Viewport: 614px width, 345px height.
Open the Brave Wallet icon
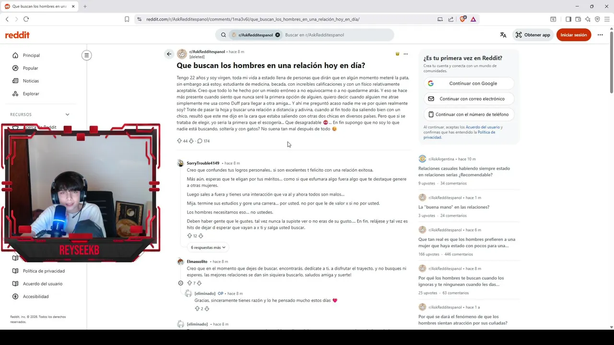tap(578, 19)
